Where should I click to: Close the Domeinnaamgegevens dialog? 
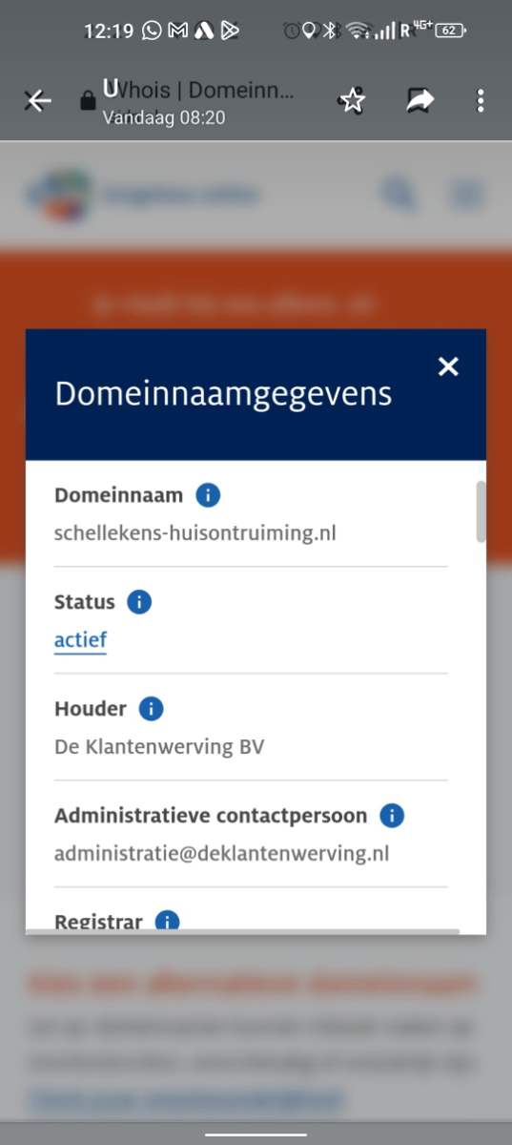[448, 366]
